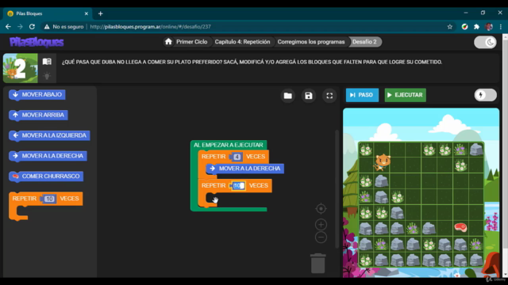The image size is (508, 285).
Task: Edit the number 4 repeat field
Action: coord(237,157)
